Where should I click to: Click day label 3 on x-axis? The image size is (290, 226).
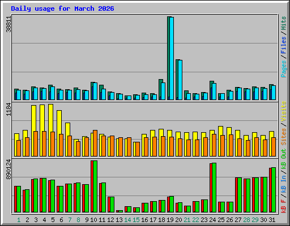tap(36, 220)
